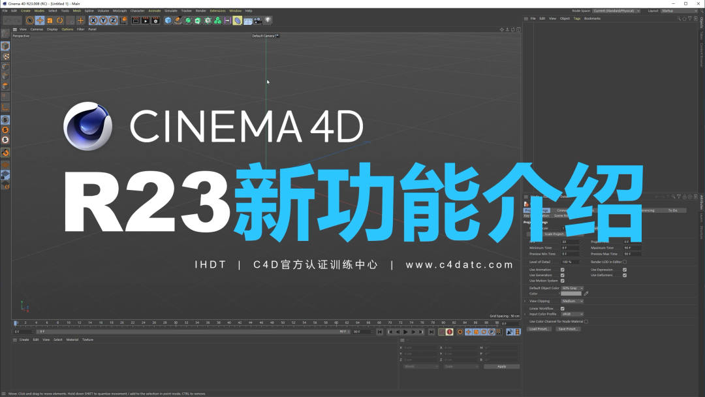Open Edit Render Settings icon
This screenshot has height=397, width=705.
(x=155, y=20)
